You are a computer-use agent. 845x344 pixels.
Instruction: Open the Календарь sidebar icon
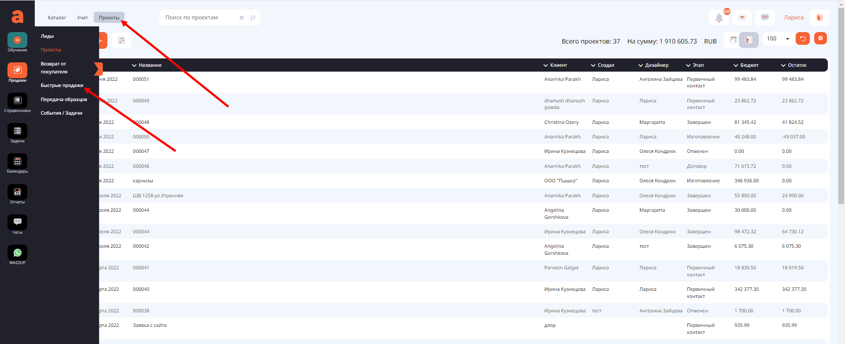[x=17, y=162]
